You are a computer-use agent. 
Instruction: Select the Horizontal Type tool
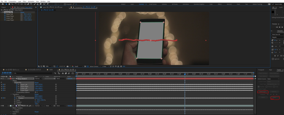point(31,4)
